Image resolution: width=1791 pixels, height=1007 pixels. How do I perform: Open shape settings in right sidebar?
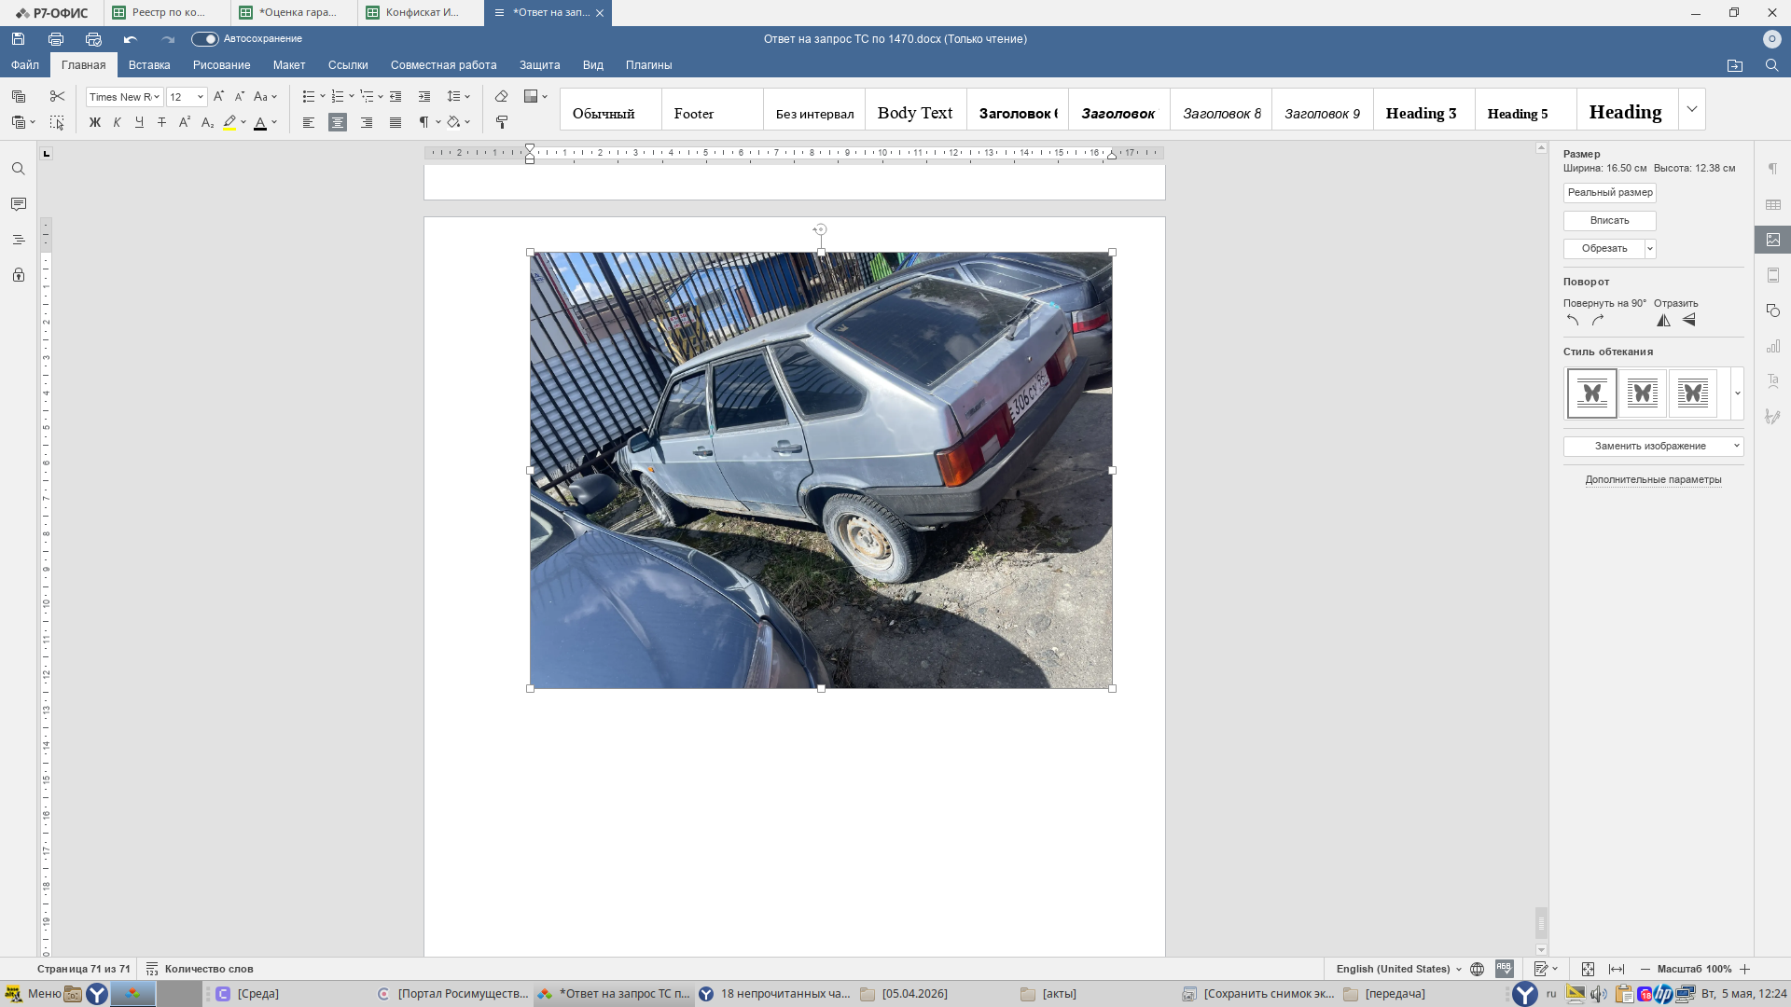point(1773,310)
